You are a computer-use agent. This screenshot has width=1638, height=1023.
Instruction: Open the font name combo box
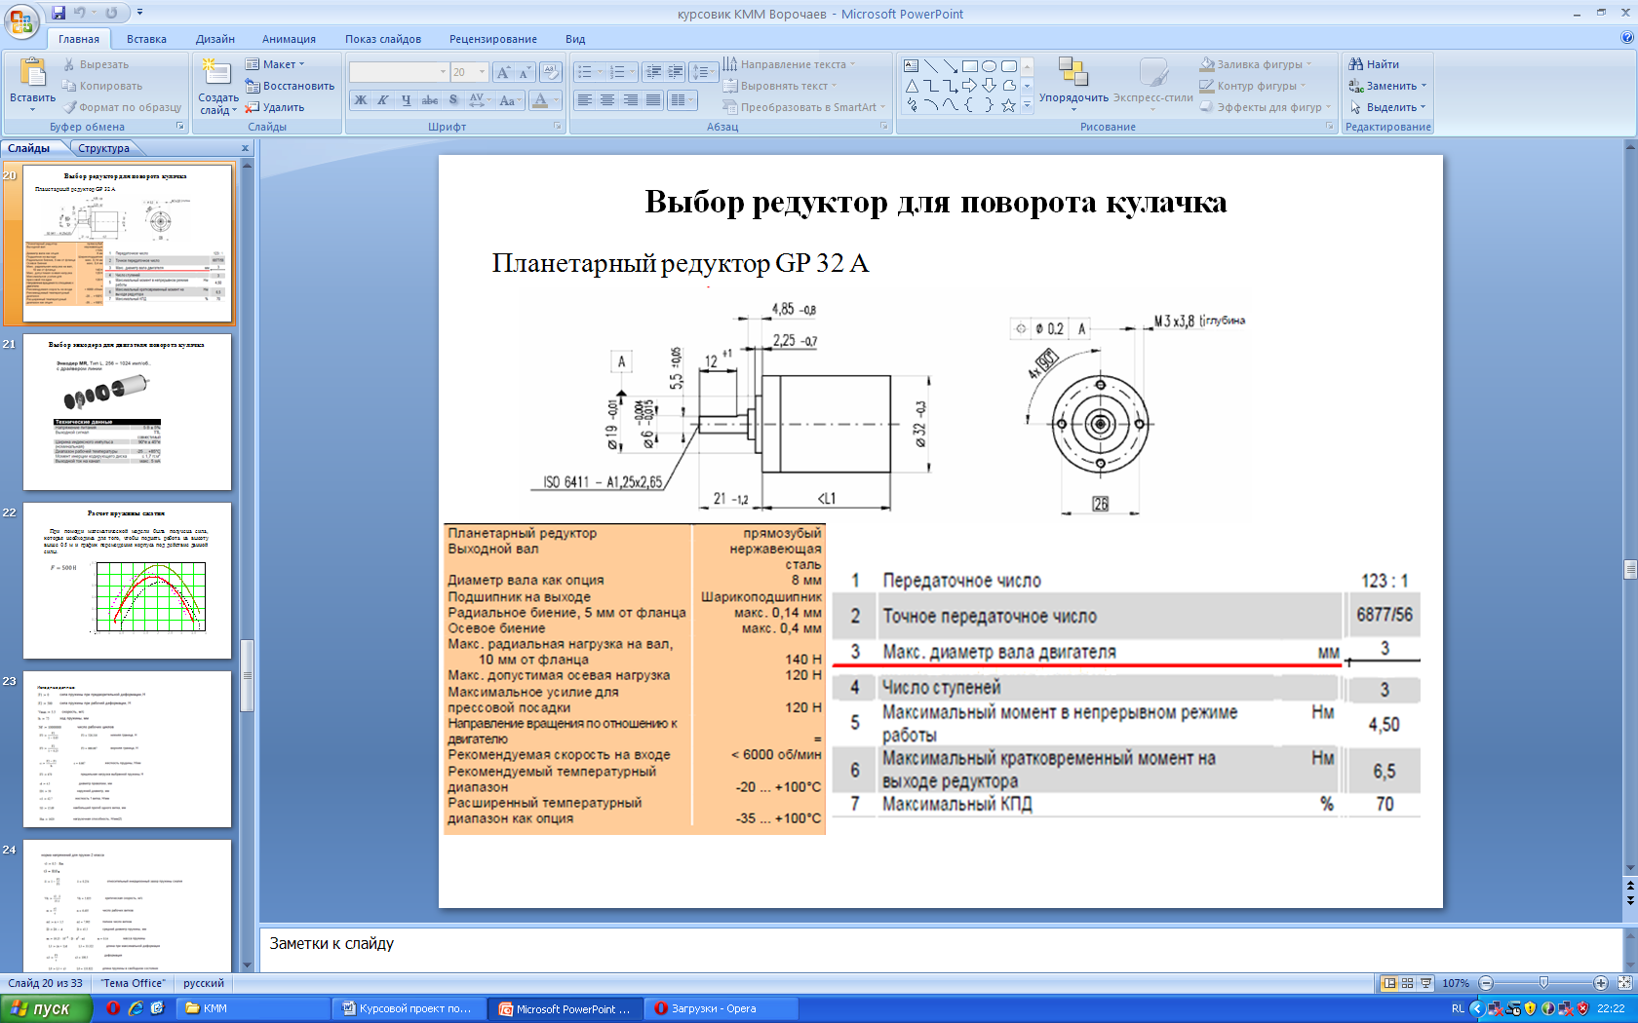point(398,72)
